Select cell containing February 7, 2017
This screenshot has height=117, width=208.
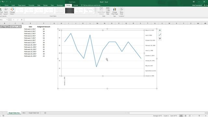15,27
